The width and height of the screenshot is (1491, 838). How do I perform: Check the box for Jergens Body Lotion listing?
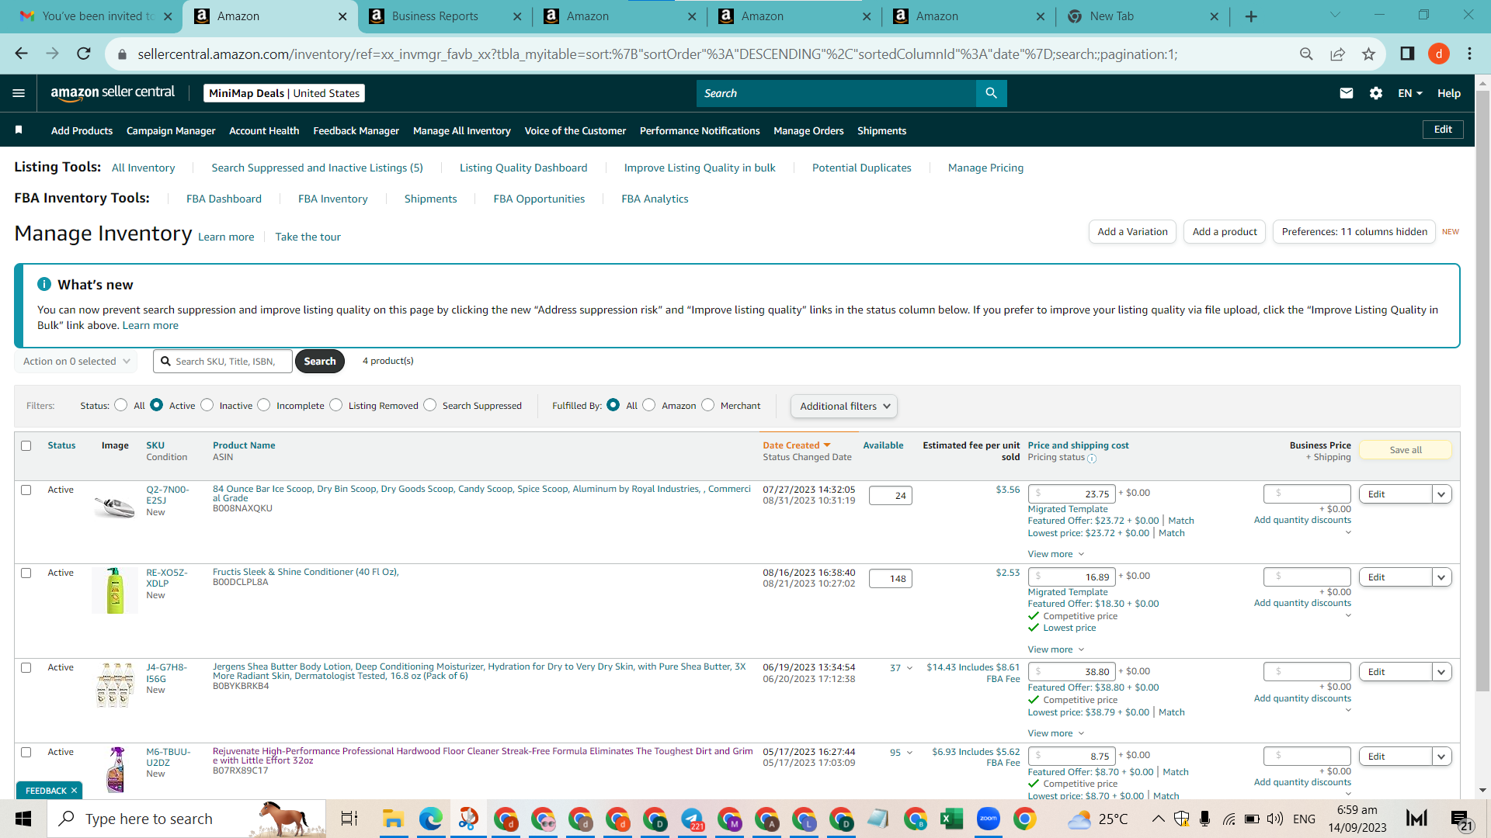click(x=26, y=667)
